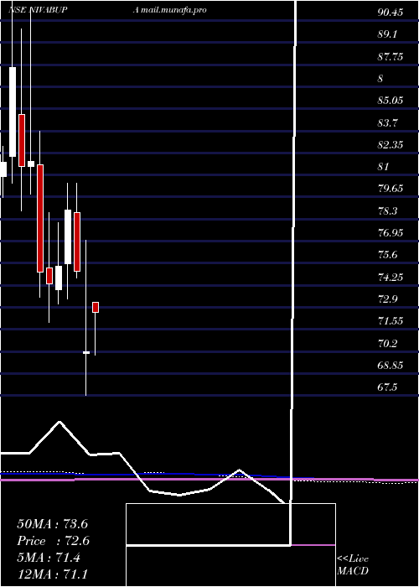Click the 67.5 price axis label
This screenshot has height=587, width=419.
coord(387,387)
